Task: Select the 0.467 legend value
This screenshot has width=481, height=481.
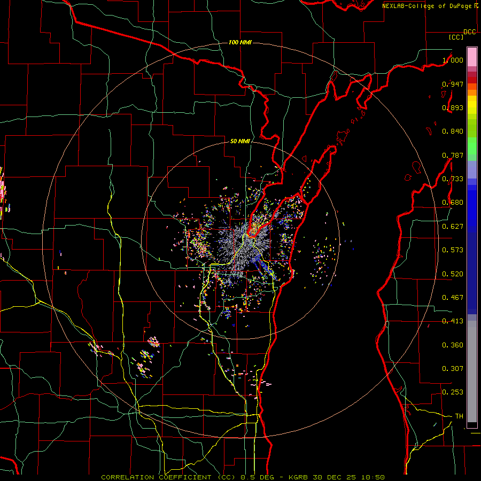Action: (453, 298)
